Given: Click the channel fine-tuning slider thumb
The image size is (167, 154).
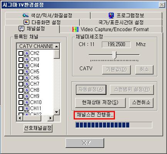Looking at the screenshot, I should [x=114, y=55].
